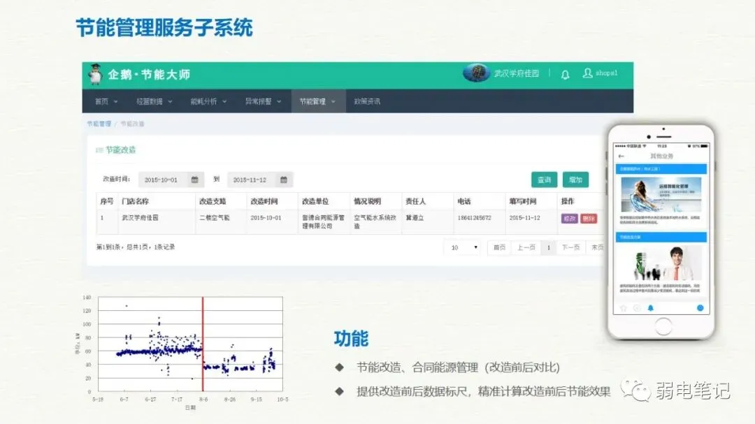Tap the woman banner image on the phone
This screenshot has height=424, width=755.
tap(661, 194)
